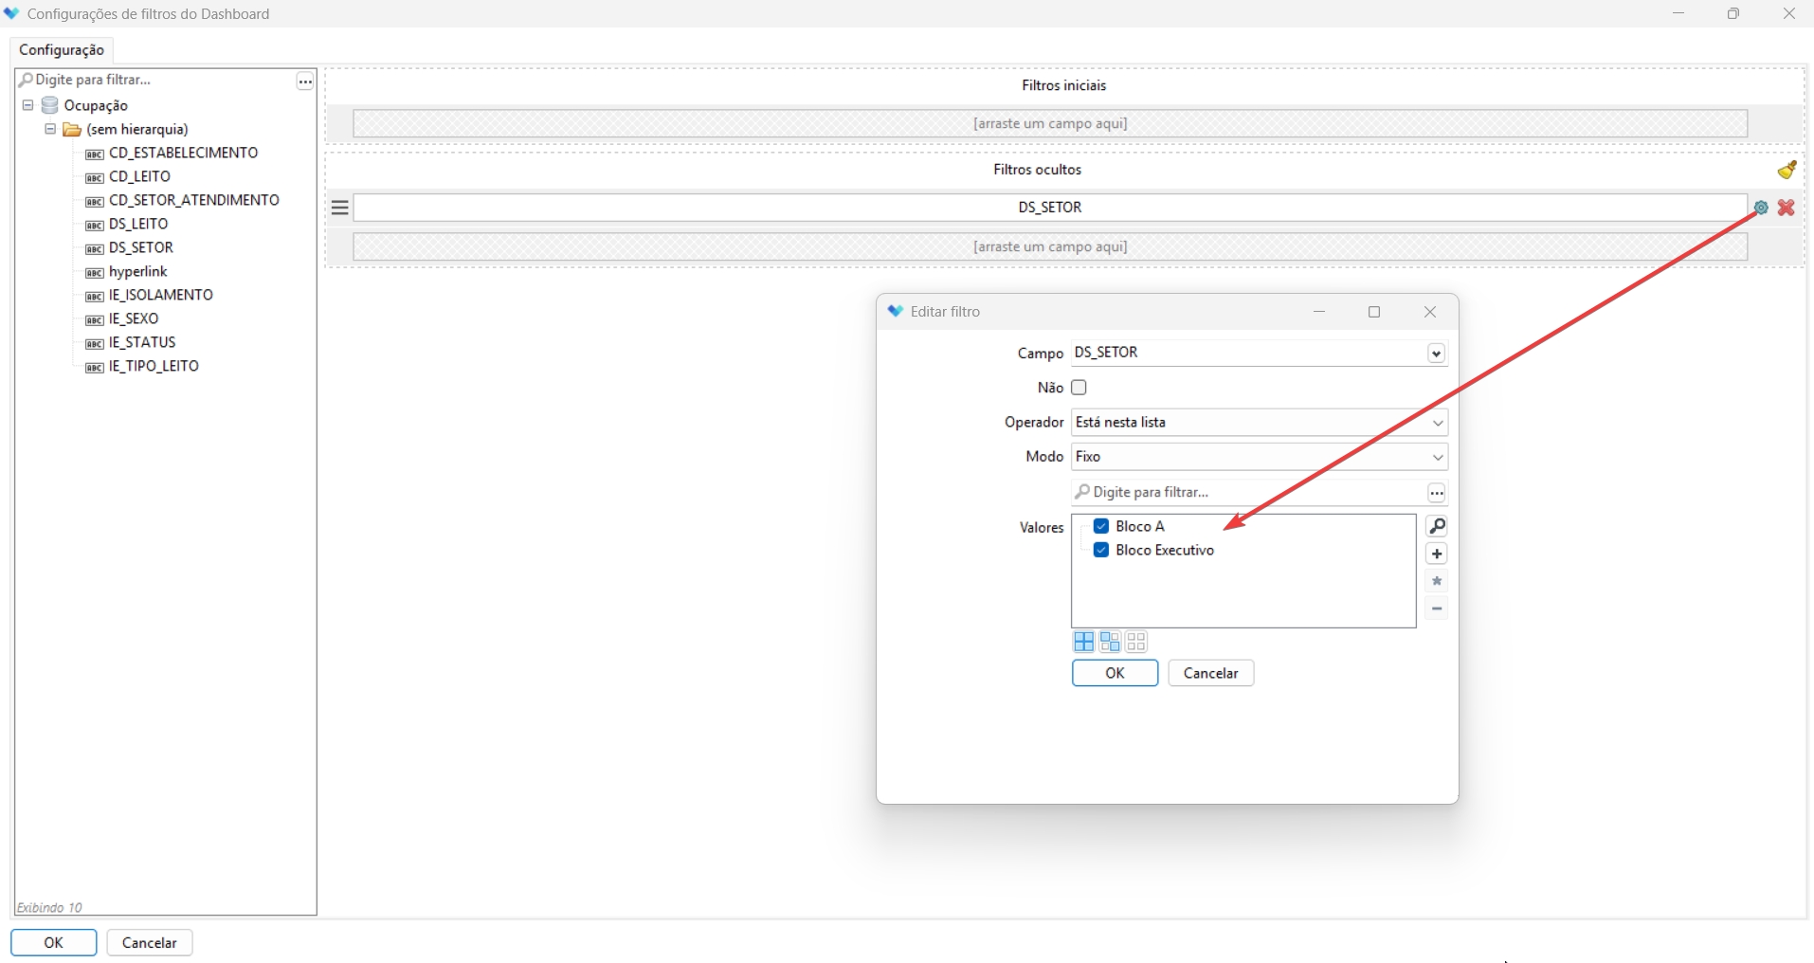Select IE_STATUS field in tree
The image size is (1814, 963).
pyautogui.click(x=142, y=342)
